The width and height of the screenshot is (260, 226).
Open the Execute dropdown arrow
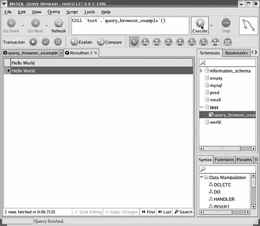211,26
